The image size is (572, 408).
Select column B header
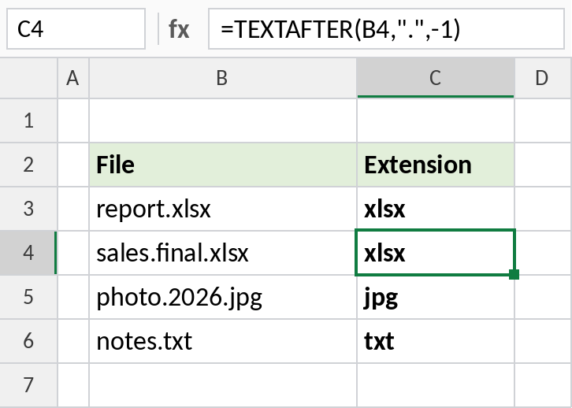point(222,78)
